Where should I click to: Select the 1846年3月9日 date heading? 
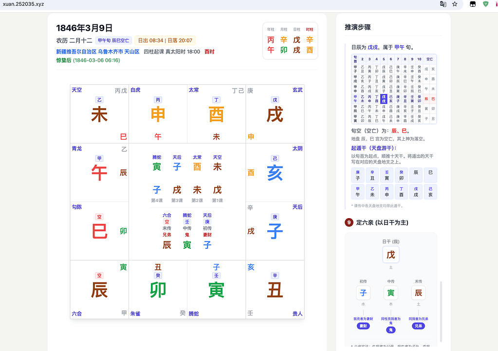85,28
